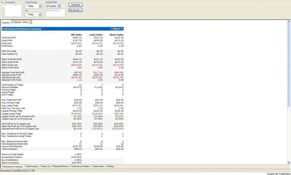The width and height of the screenshot is (291, 175).
Task: Click the vertical scrollbar thumb
Action: [289, 65]
